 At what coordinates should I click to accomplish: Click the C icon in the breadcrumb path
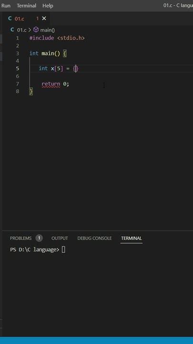click(x=12, y=30)
